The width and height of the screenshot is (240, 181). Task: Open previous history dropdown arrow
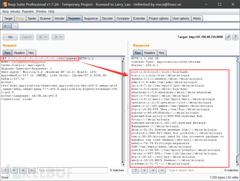46,37
